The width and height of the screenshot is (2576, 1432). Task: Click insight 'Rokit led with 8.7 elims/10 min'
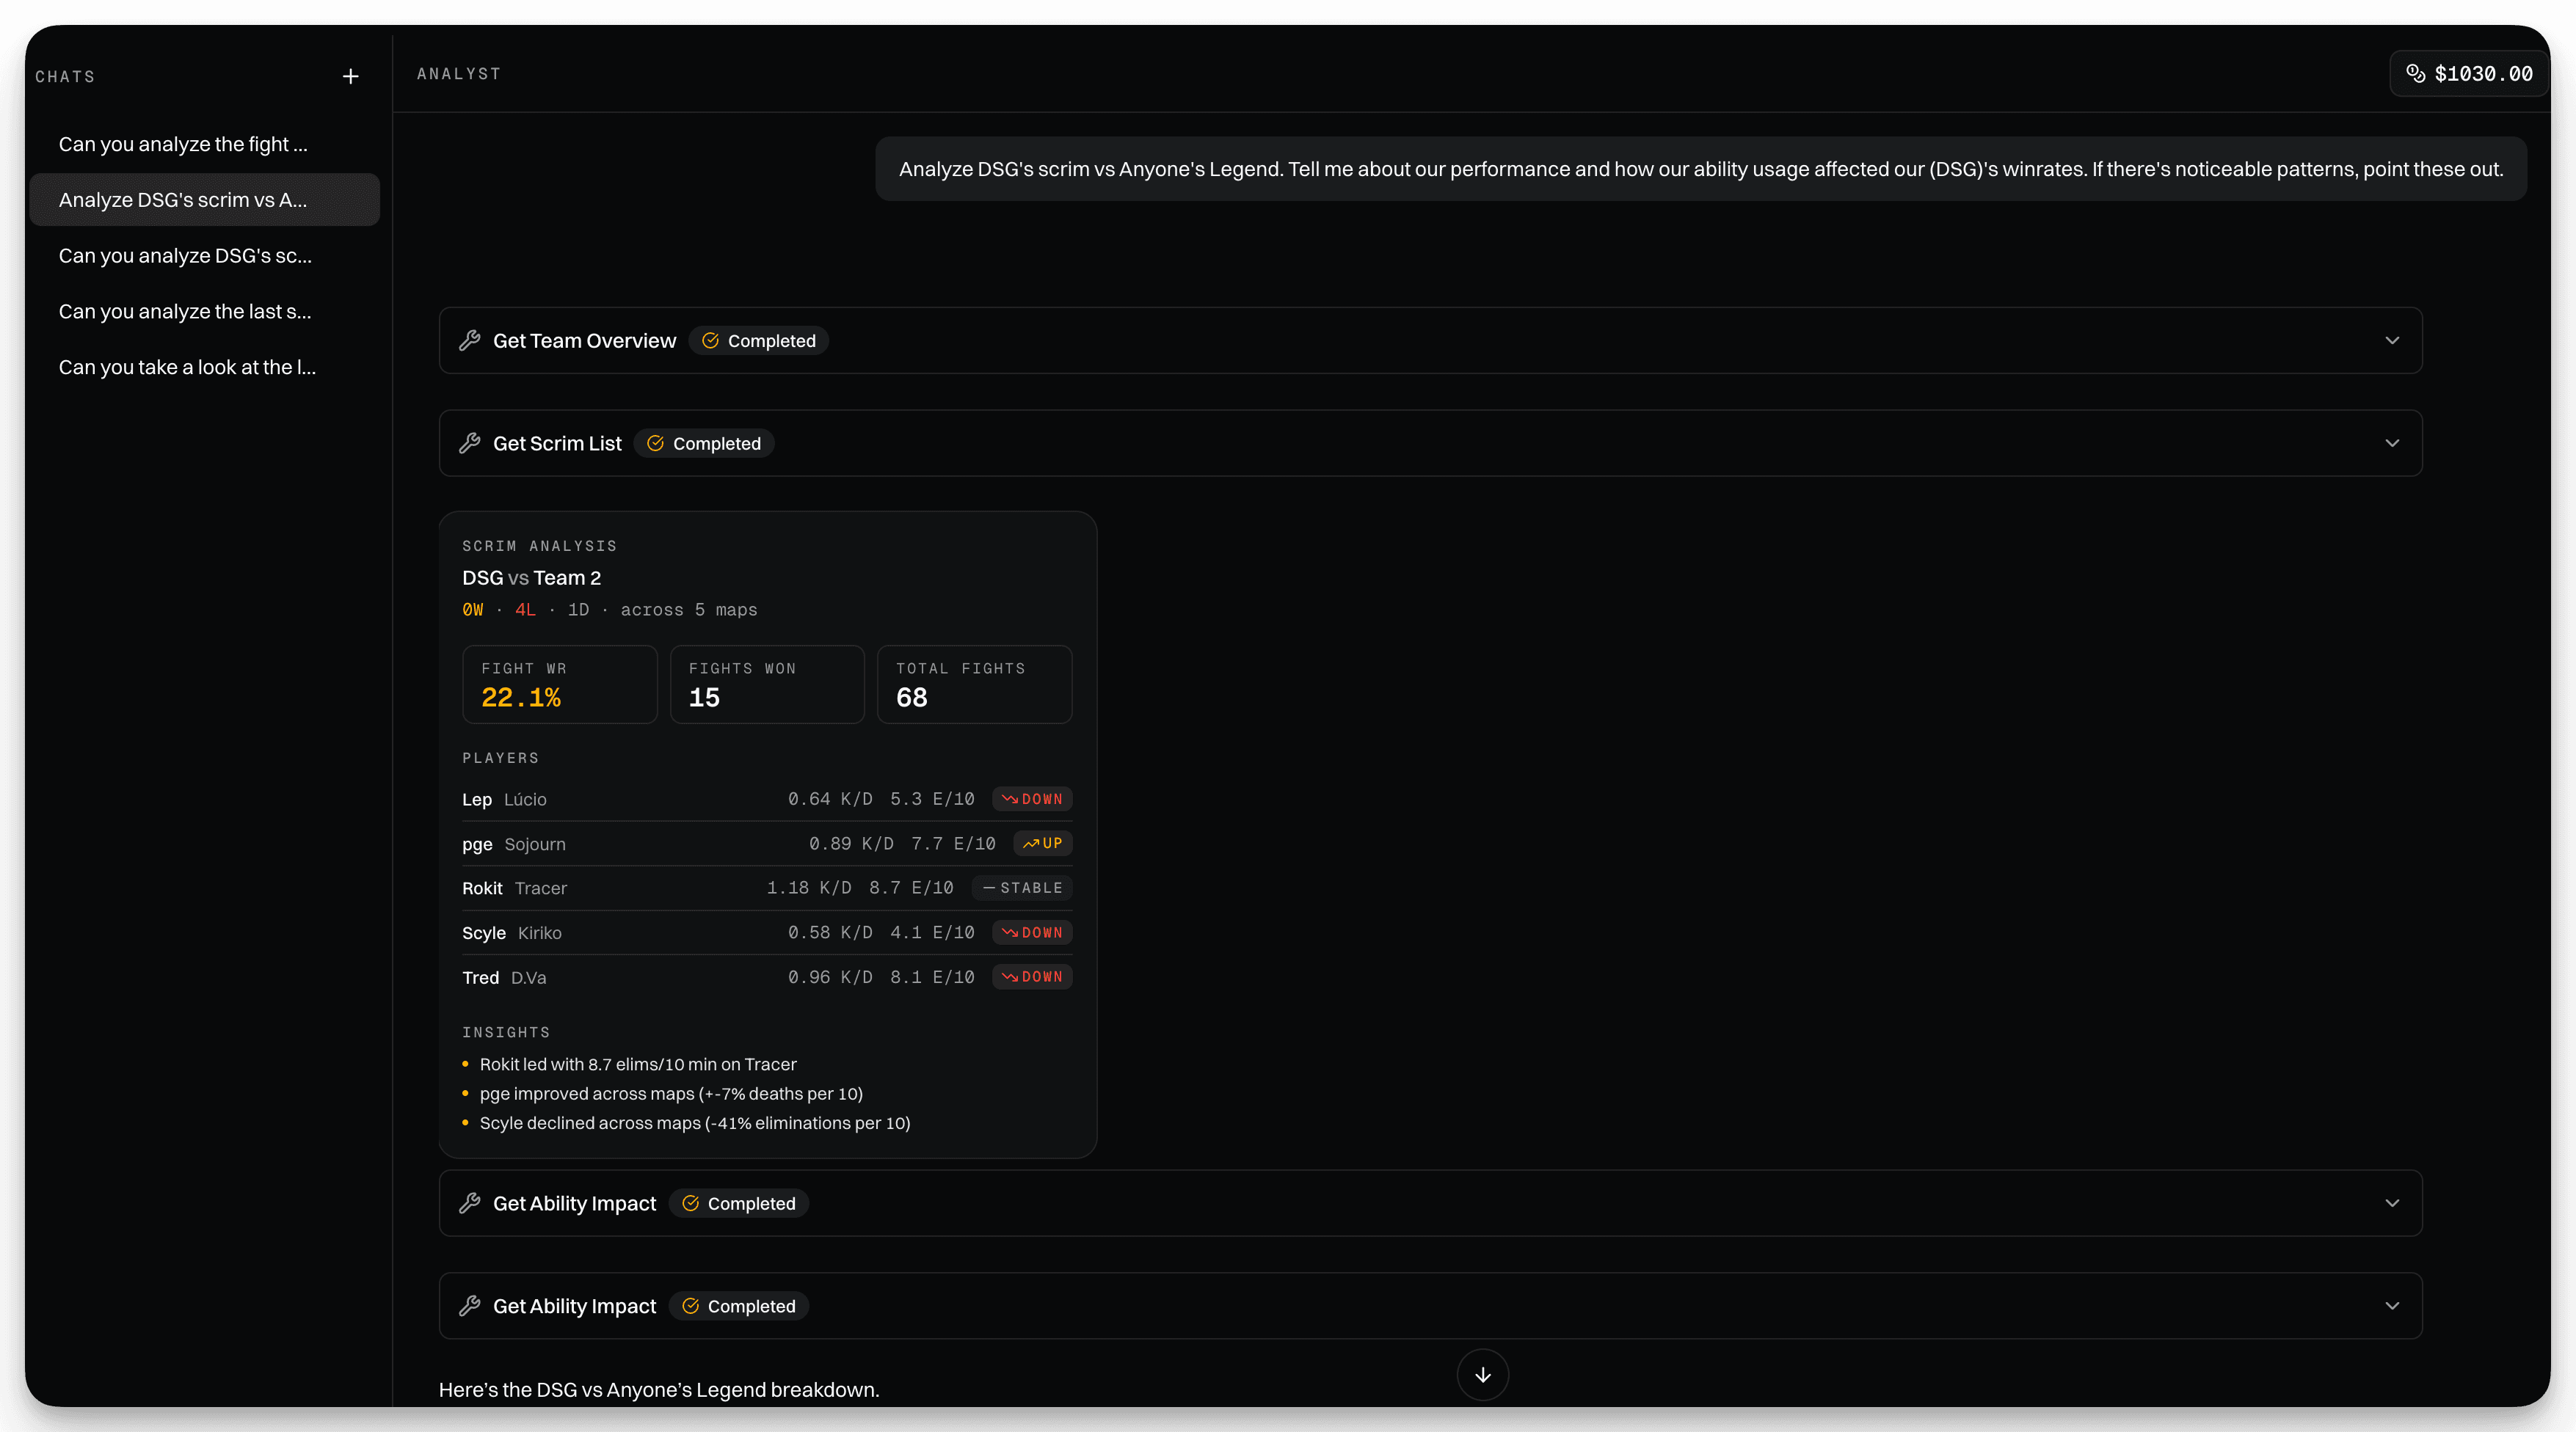click(638, 1064)
